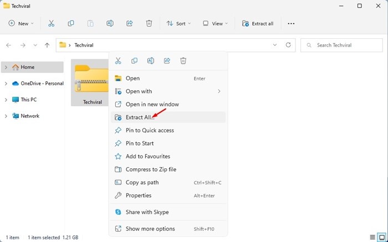Open the Sort dropdown
The height and width of the screenshot is (242, 388).
(x=178, y=23)
